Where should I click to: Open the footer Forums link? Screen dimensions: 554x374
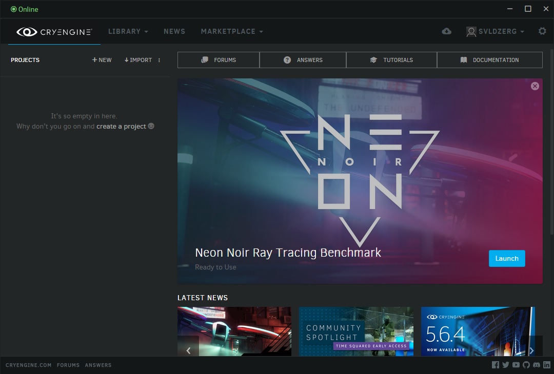[x=68, y=365]
